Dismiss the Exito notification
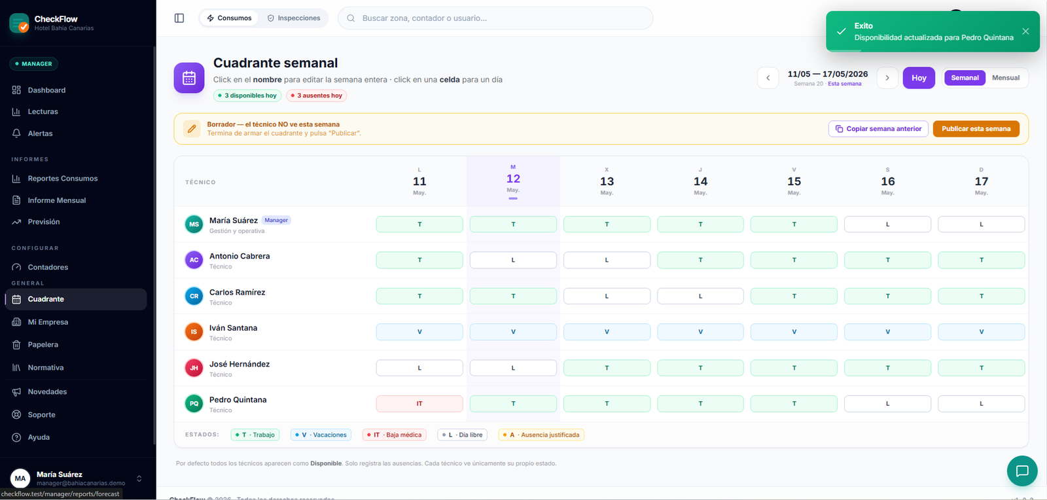This screenshot has height=500, width=1047. pos(1025,31)
